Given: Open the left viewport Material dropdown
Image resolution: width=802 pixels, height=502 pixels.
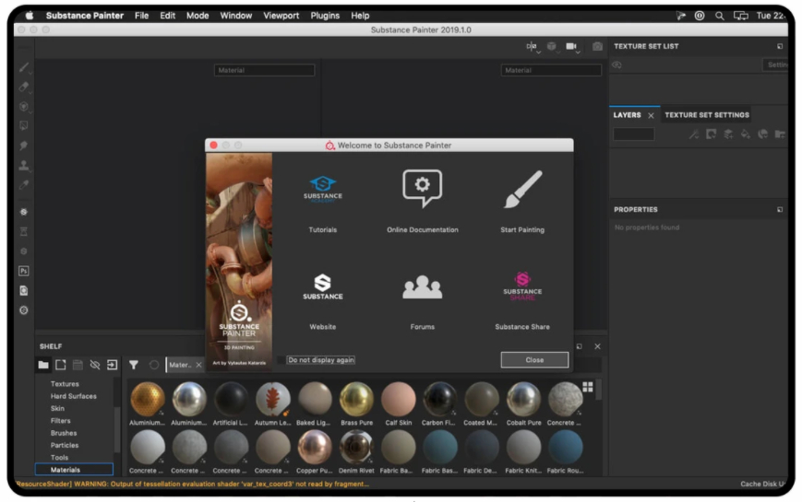Looking at the screenshot, I should click(x=264, y=71).
